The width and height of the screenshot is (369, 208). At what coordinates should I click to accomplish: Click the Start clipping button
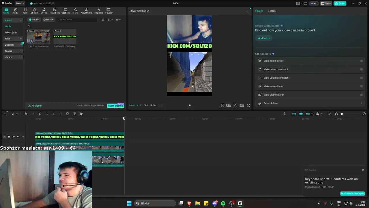(116, 106)
